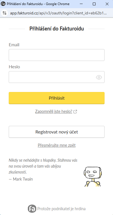Click Registrovat nový účet button
113x215 pixels.
point(56,132)
